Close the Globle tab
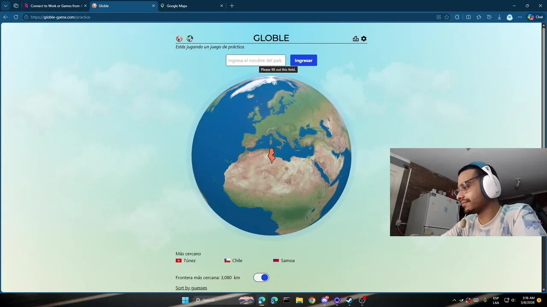This screenshot has height=307, width=547. pos(153,6)
